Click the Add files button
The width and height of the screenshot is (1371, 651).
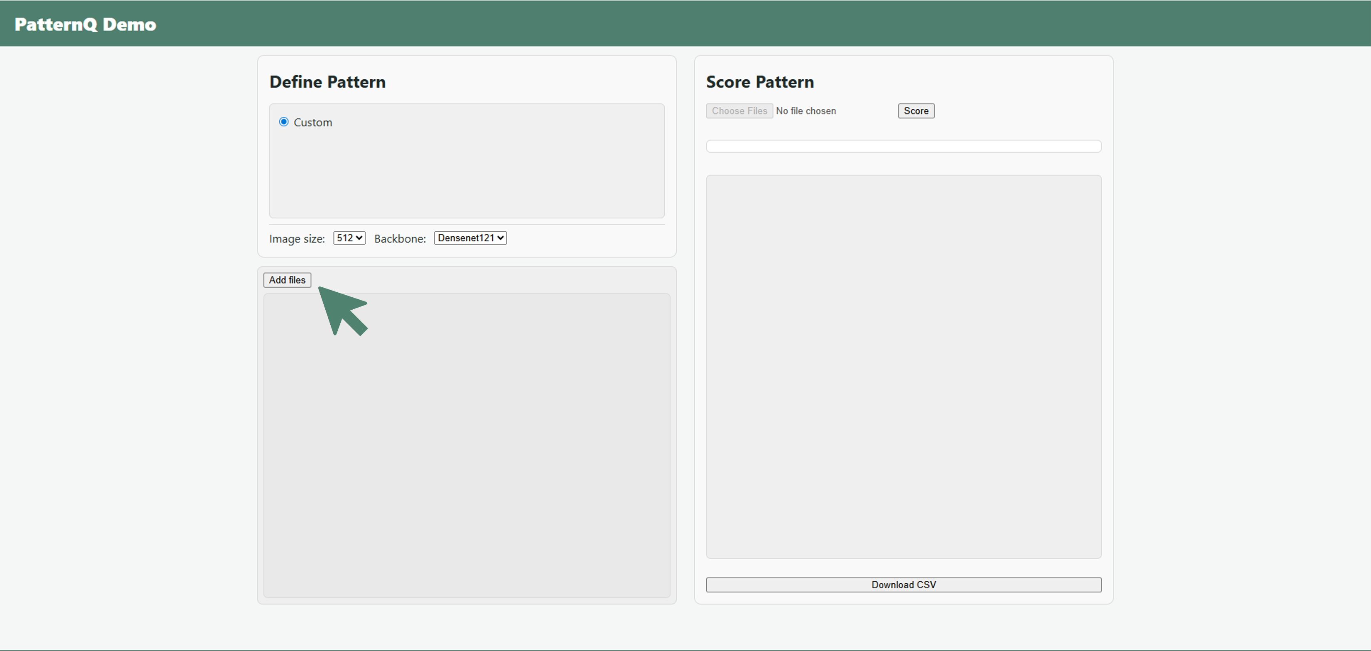tap(287, 280)
